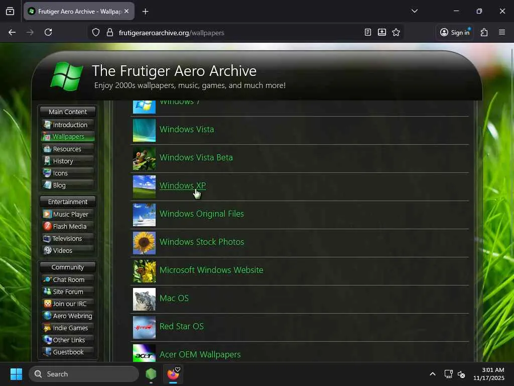Click the Music Player icon
The width and height of the screenshot is (514, 386).
tap(47, 214)
